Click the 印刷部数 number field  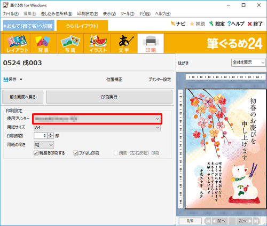click(x=41, y=136)
